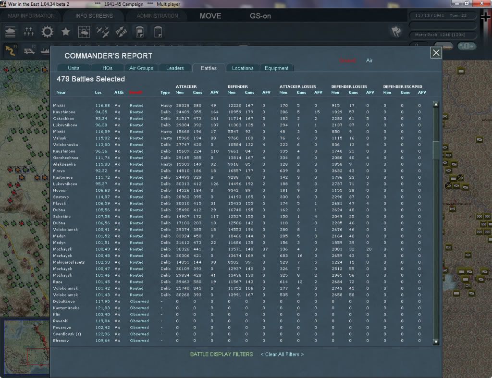Select the F2 rail move mode icon
Viewport: 492px width, 378px height.
click(x=29, y=51)
